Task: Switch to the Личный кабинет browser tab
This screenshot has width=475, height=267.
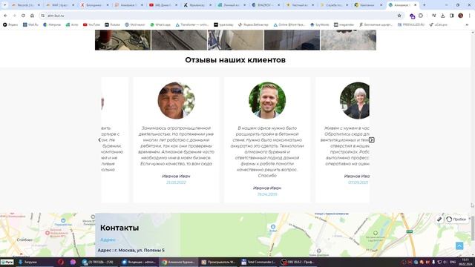Action: pyautogui.click(x=232, y=5)
